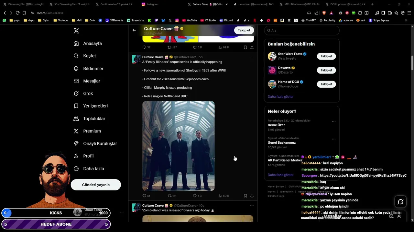
Task: Toggle the browser sidebar panel
Action: [x=383, y=13]
